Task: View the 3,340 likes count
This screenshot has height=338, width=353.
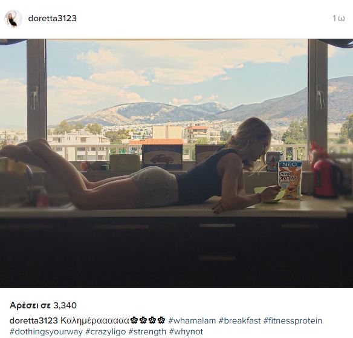Action: 43,305
